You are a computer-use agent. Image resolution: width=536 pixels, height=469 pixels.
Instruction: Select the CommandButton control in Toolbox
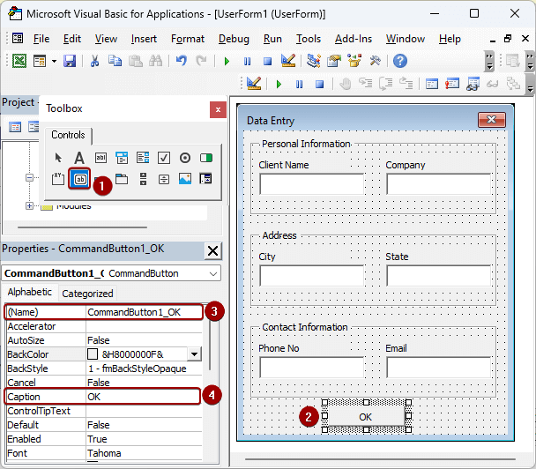coord(80,179)
